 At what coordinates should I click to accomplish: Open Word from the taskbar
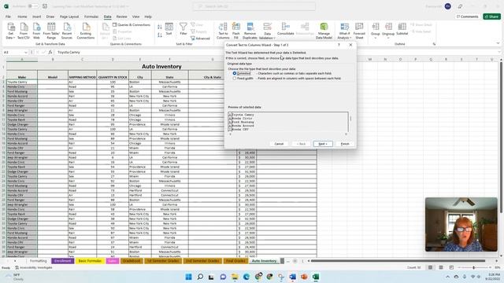pyautogui.click(x=292, y=277)
